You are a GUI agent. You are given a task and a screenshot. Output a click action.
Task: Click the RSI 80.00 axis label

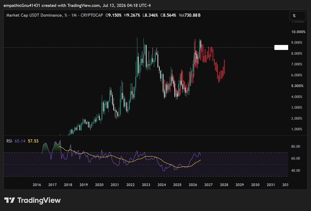[295, 146]
